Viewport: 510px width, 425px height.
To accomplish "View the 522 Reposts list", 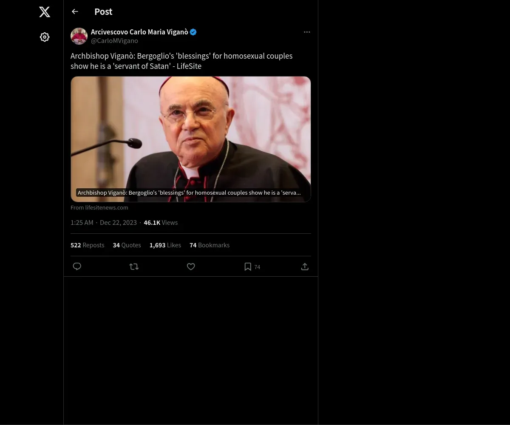I will pos(88,245).
